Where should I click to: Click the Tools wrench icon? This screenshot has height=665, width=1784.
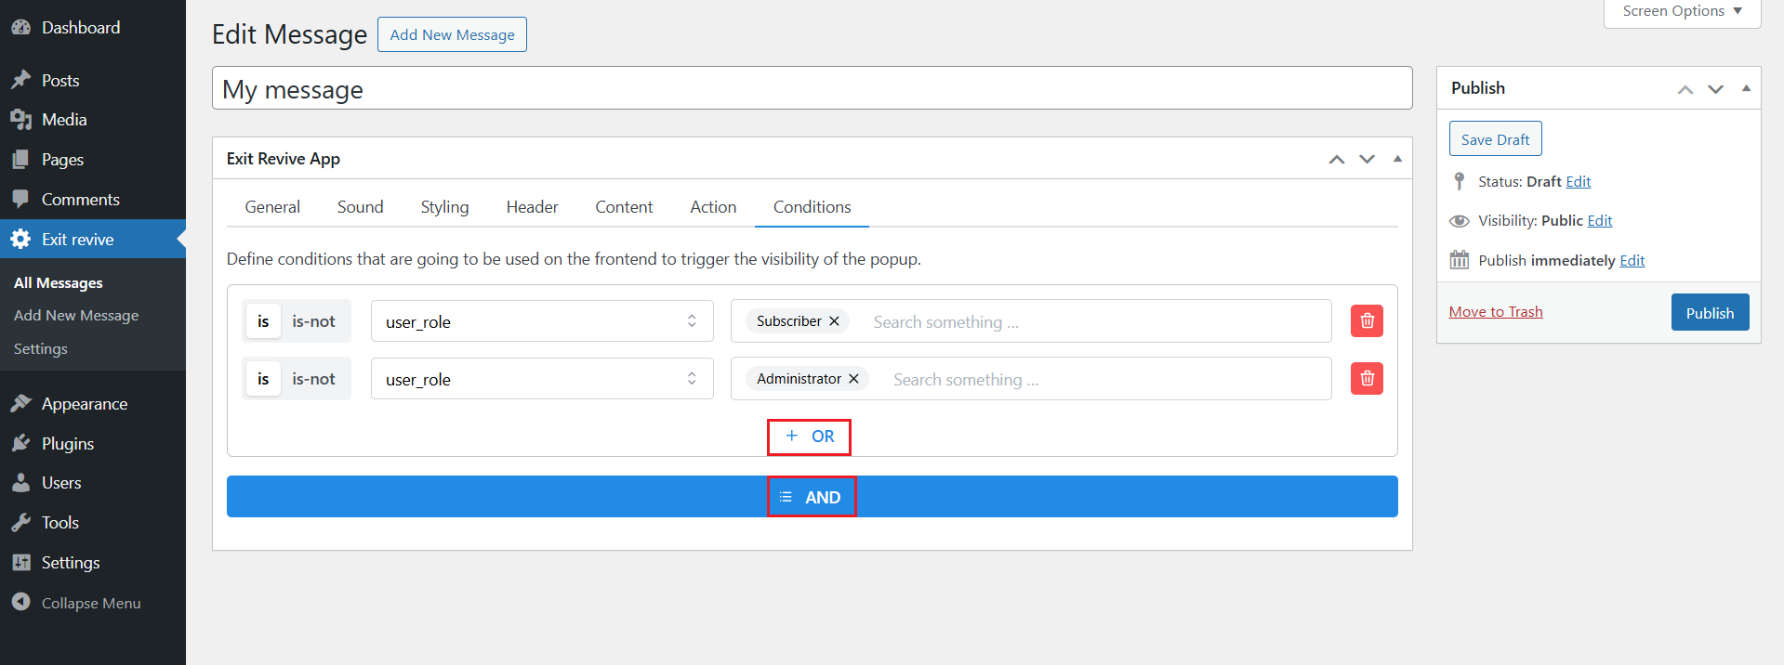click(x=21, y=523)
